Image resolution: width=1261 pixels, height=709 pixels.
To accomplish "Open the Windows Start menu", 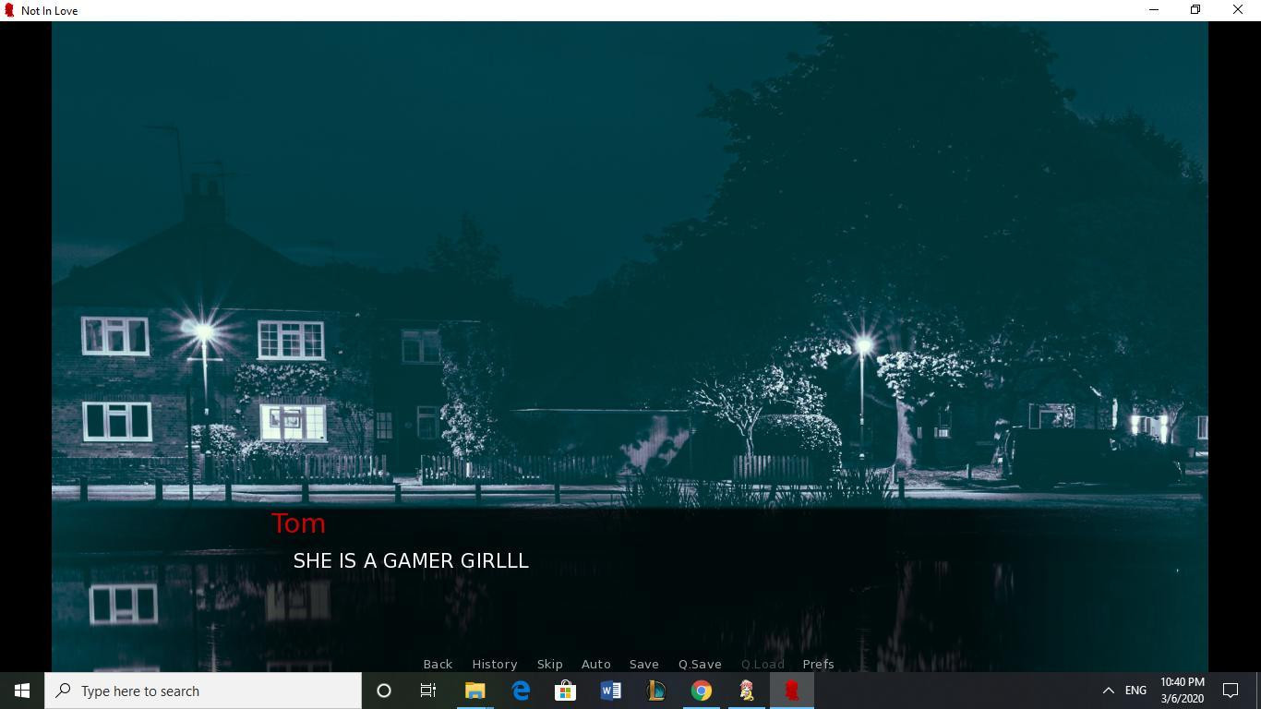I will [22, 691].
